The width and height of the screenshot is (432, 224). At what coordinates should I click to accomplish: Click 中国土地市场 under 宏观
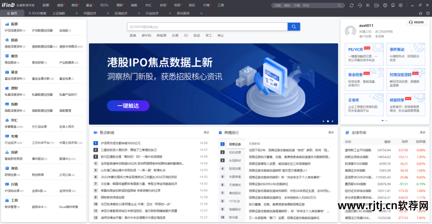click(x=68, y=143)
